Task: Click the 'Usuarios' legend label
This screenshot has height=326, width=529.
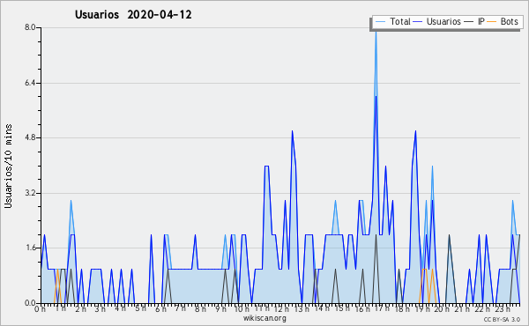Action: 443,21
